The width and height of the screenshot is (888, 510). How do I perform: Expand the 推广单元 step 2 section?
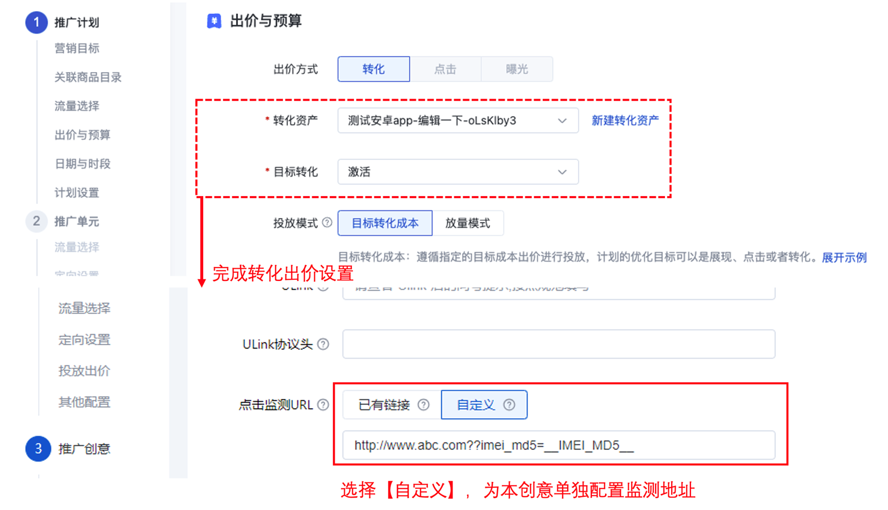(x=77, y=221)
